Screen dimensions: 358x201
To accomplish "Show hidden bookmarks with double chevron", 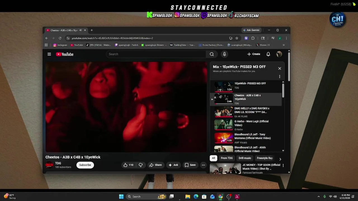I will pos(284,45).
